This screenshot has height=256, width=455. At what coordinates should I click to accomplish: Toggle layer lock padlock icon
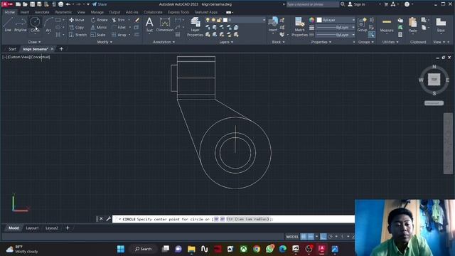click(x=219, y=20)
